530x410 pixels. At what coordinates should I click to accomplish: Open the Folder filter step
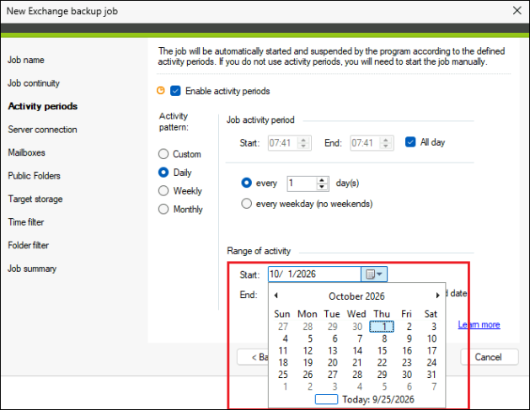coord(29,245)
